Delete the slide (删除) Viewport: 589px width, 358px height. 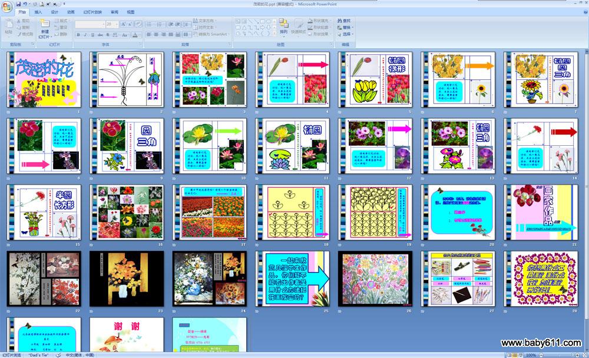(x=61, y=34)
